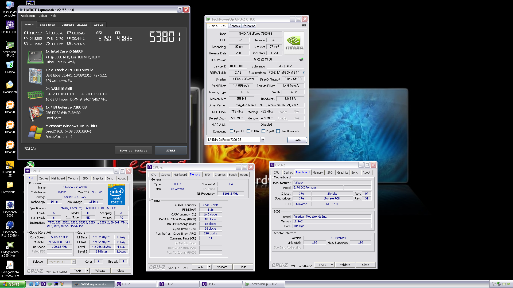
Task: Open the GPU selection dropdown in GPU-Z
Action: 263,140
